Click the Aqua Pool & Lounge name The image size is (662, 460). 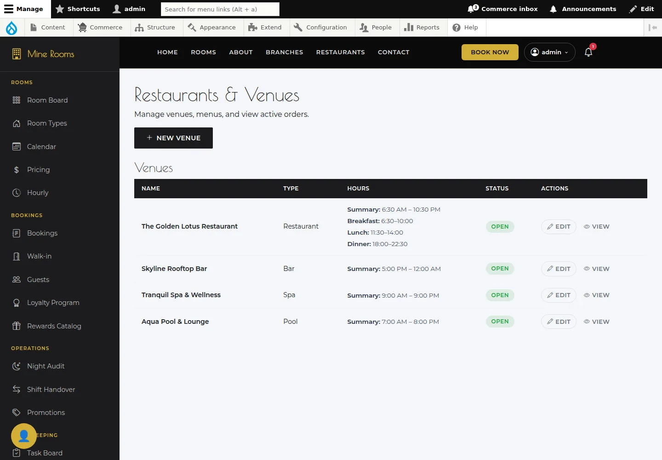point(175,322)
